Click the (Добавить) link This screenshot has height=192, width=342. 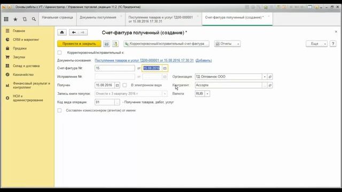tap(204, 60)
